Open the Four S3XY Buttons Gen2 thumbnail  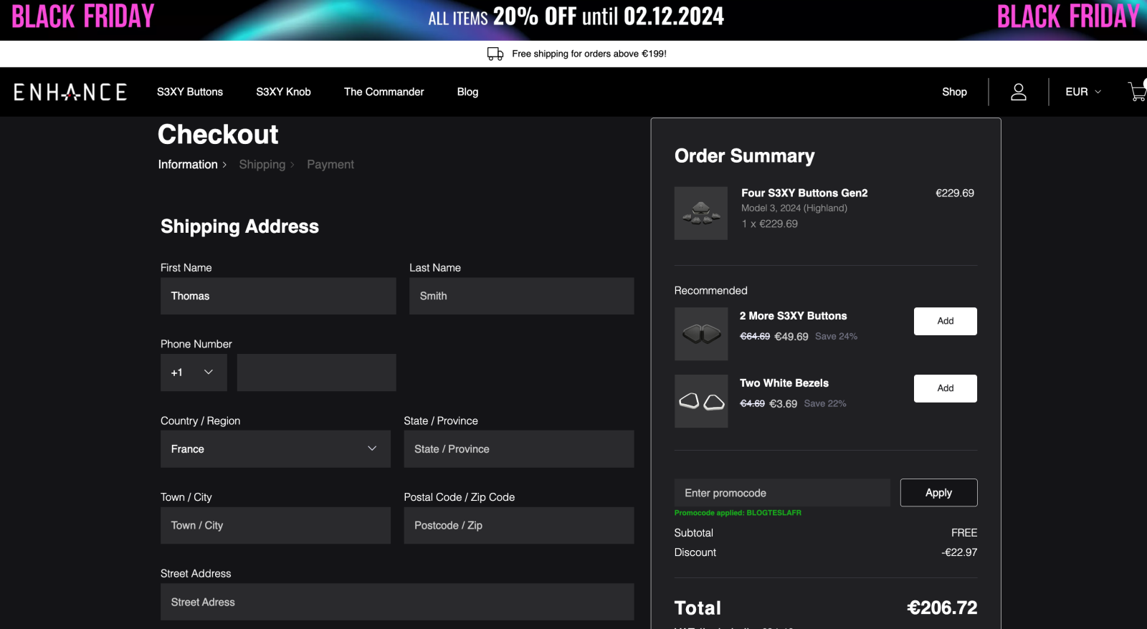click(701, 213)
